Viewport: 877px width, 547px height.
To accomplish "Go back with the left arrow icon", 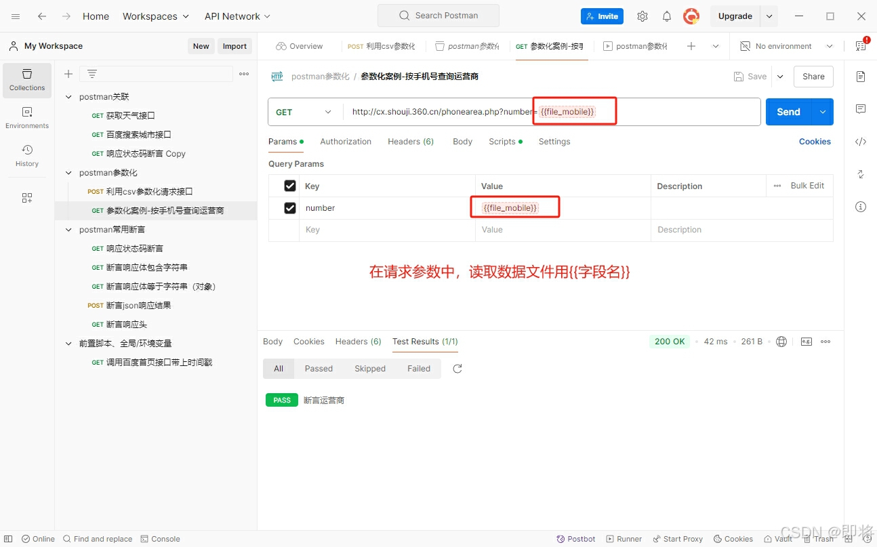I will coord(42,16).
